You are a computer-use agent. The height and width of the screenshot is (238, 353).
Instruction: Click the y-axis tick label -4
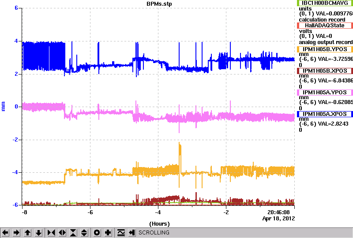click(15, 172)
